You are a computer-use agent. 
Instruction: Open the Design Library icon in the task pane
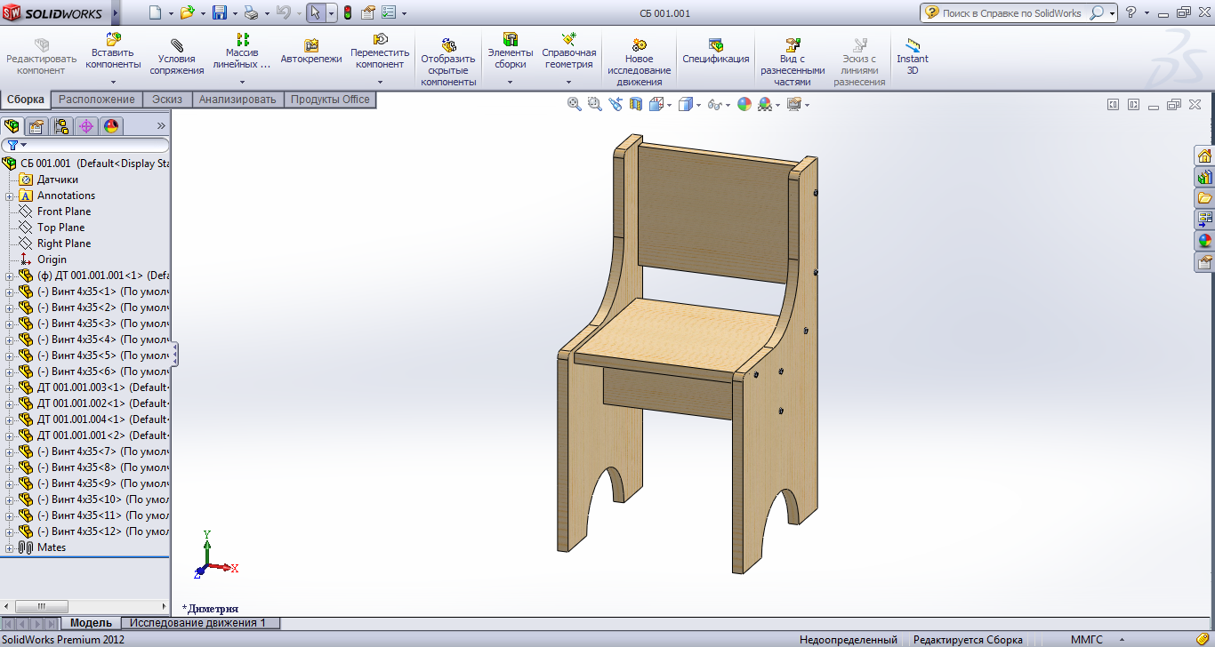point(1205,177)
